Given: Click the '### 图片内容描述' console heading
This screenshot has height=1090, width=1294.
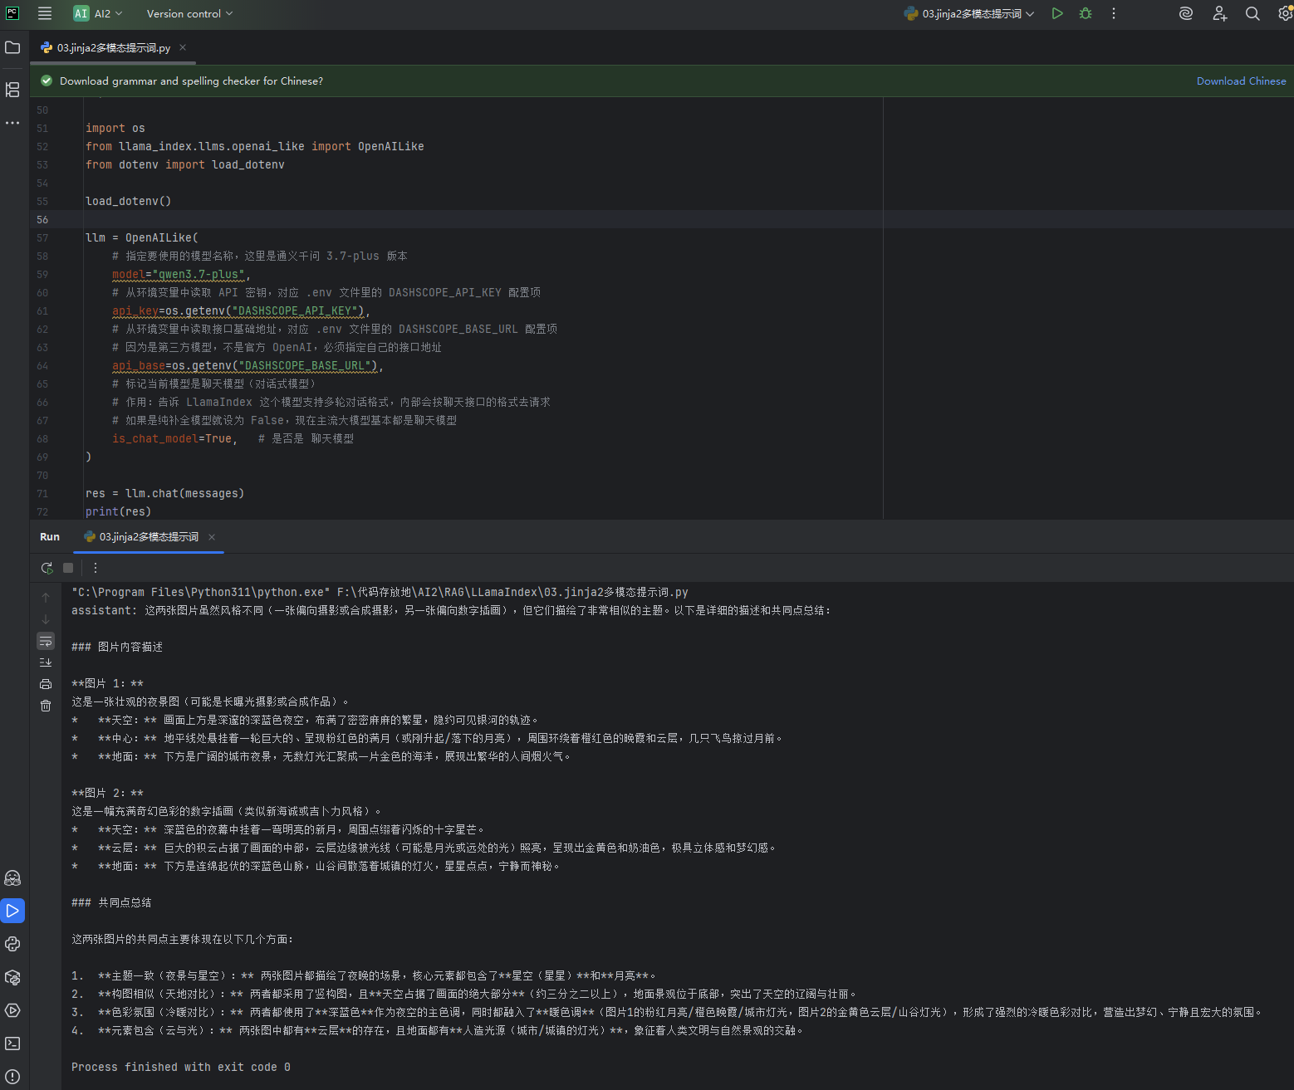Looking at the screenshot, I should pyautogui.click(x=117, y=647).
